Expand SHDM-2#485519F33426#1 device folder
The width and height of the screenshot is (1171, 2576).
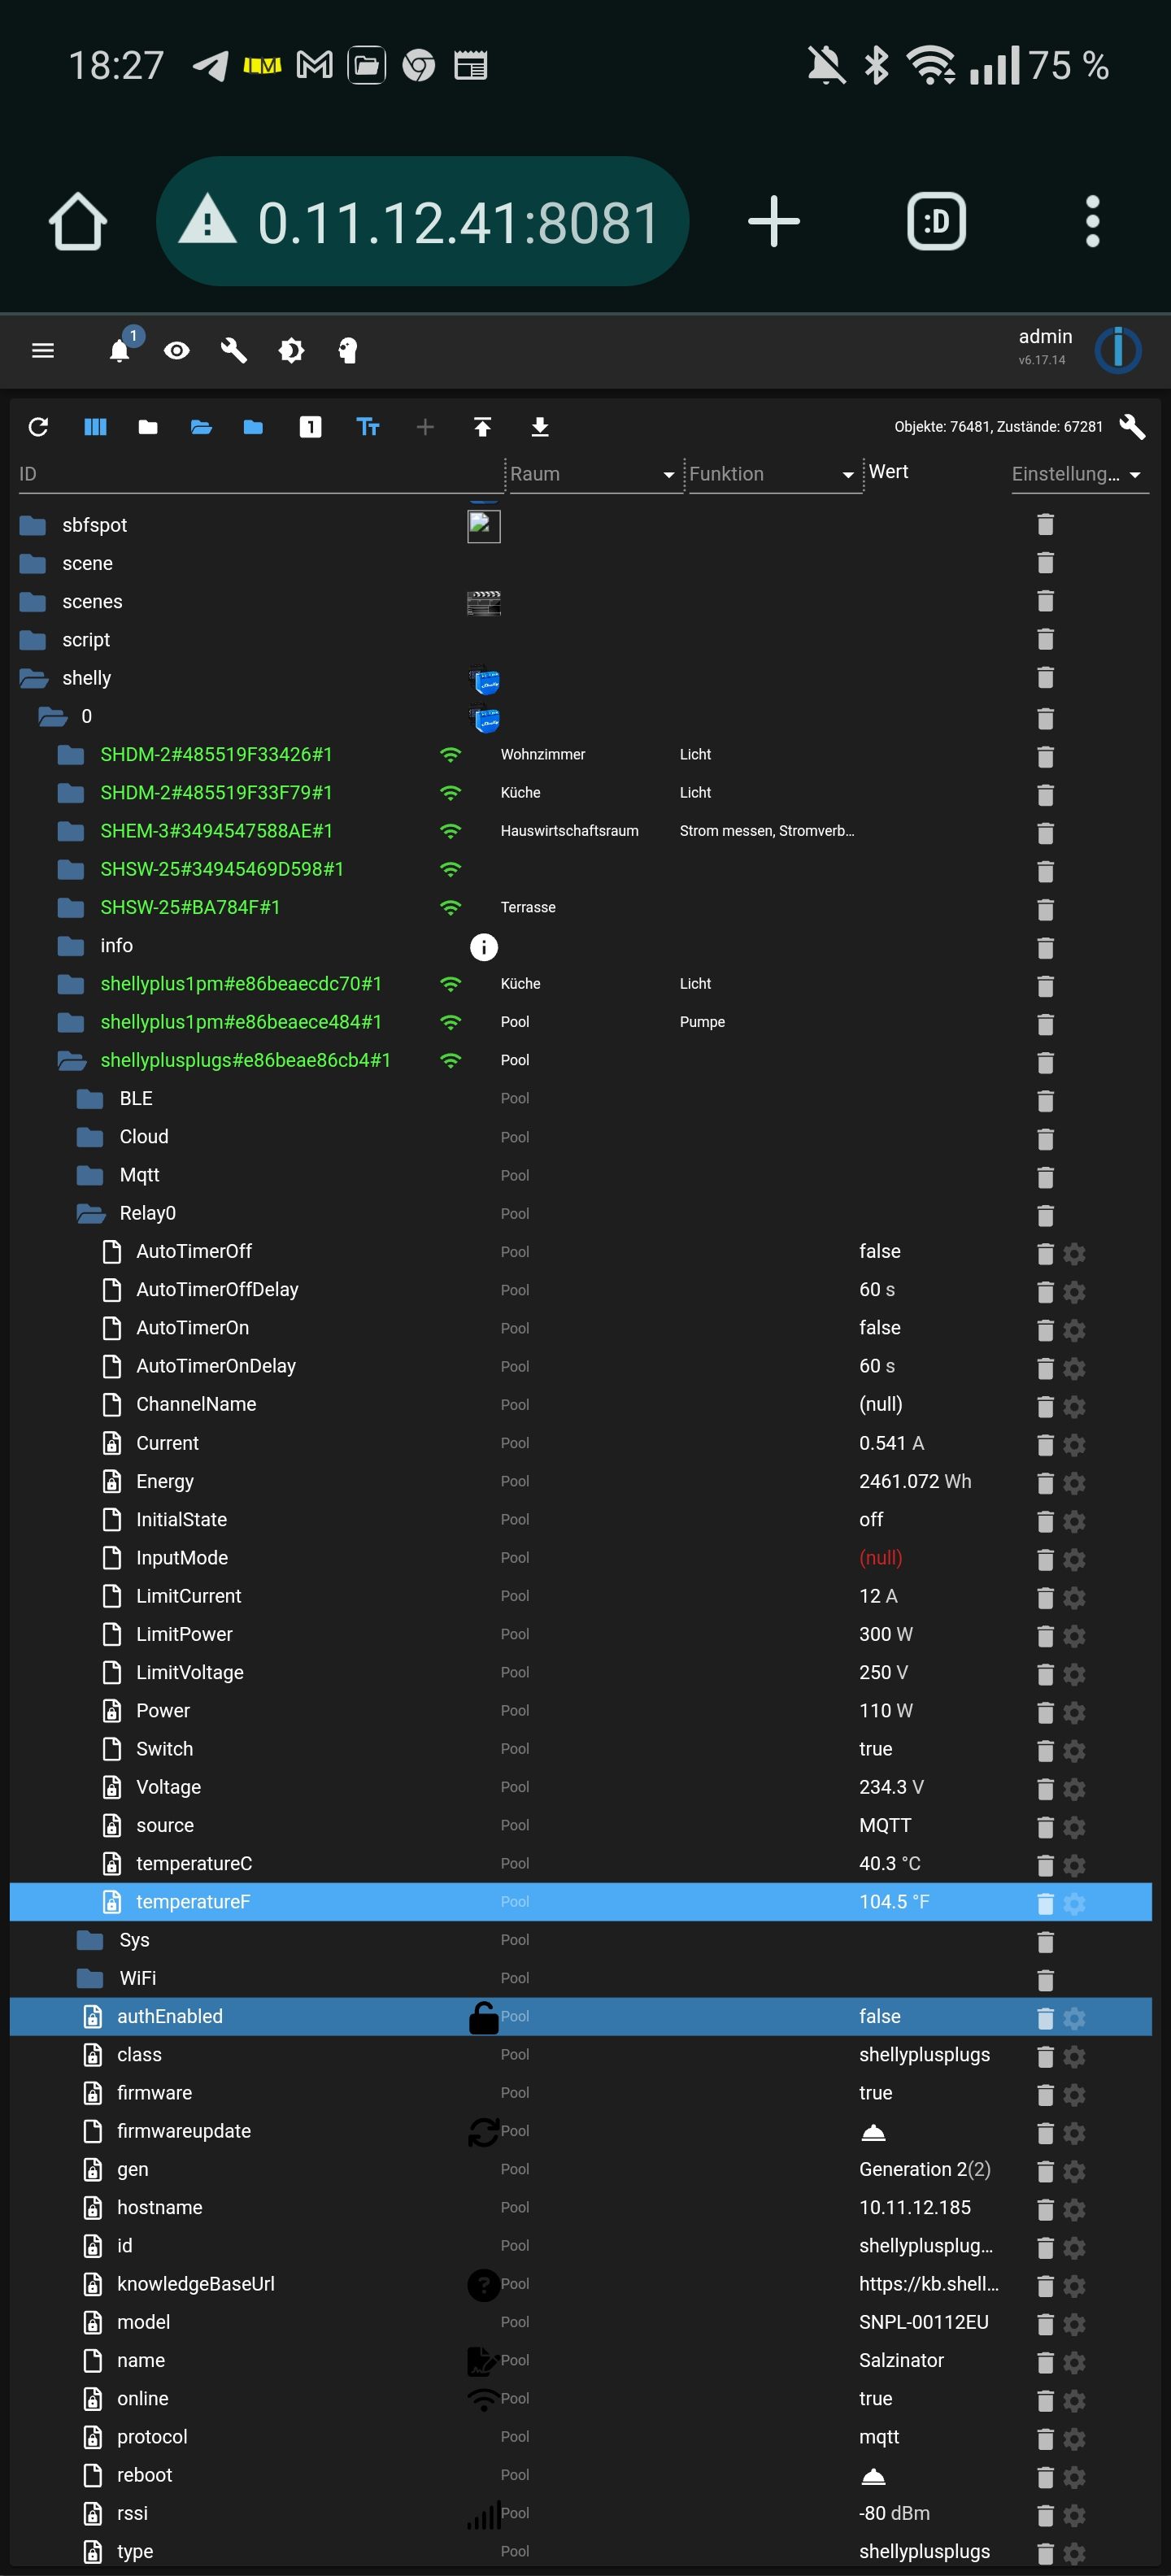tap(71, 754)
